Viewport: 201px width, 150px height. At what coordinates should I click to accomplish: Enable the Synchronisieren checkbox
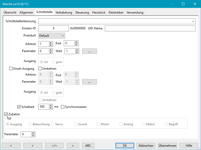pyautogui.click(x=62, y=107)
